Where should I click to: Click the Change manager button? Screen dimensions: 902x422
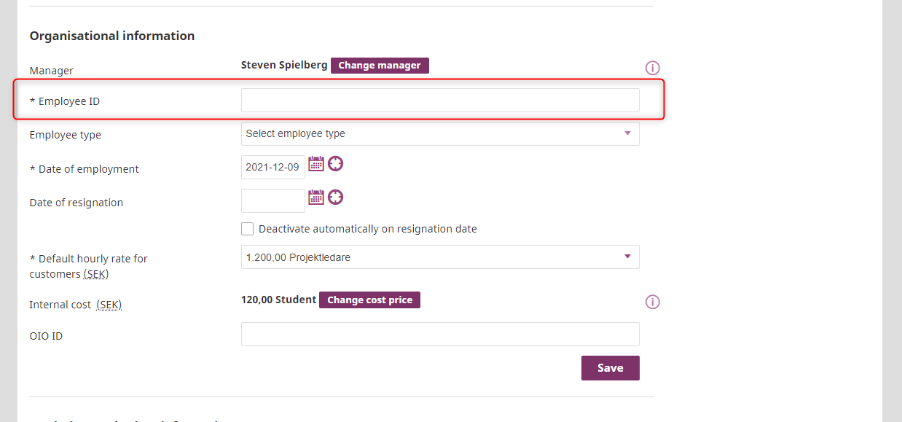380,66
